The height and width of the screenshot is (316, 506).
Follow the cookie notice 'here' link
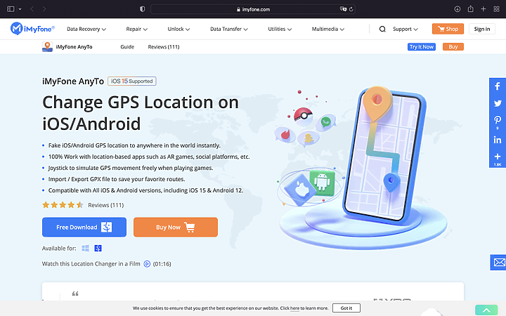coord(294,308)
